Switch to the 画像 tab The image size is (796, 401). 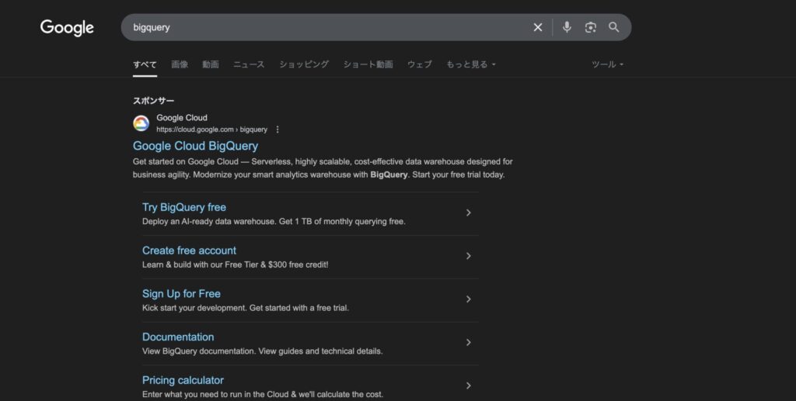[180, 64]
